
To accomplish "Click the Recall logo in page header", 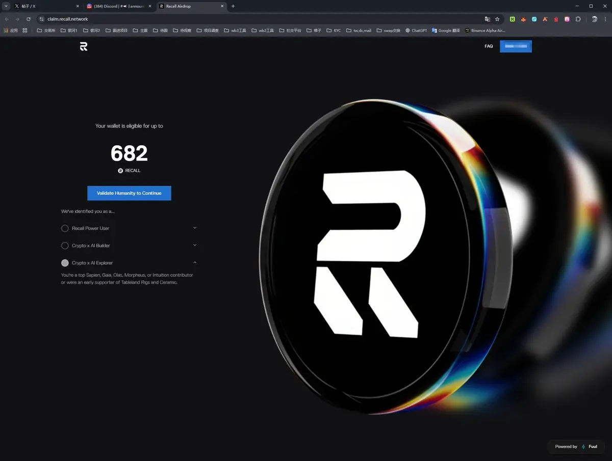I will pyautogui.click(x=84, y=46).
